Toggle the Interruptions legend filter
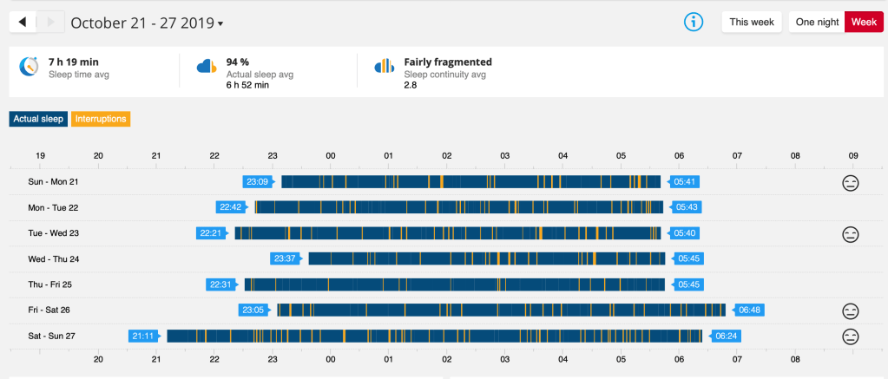This screenshot has height=379, width=888. click(x=102, y=119)
